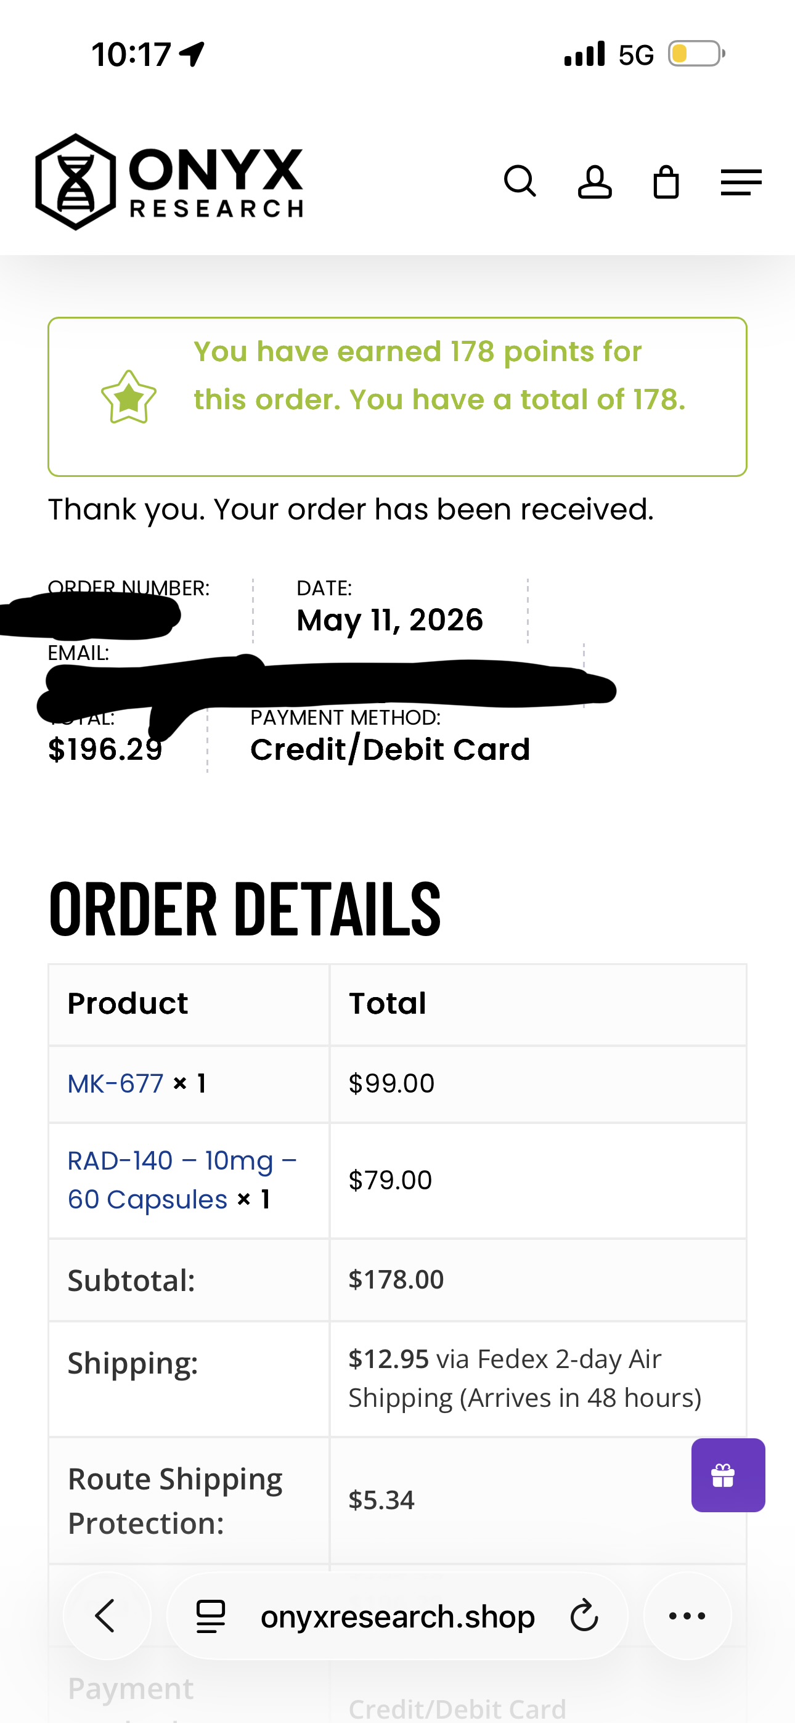Tap the $196.29 order total
795x1723 pixels.
tap(105, 749)
